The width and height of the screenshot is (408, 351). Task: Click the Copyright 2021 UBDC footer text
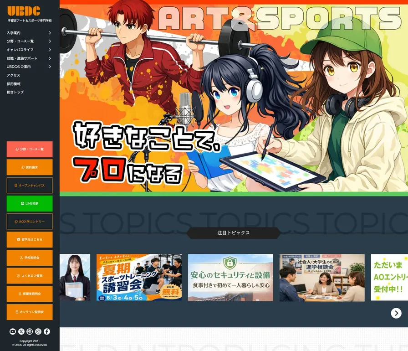click(x=30, y=343)
